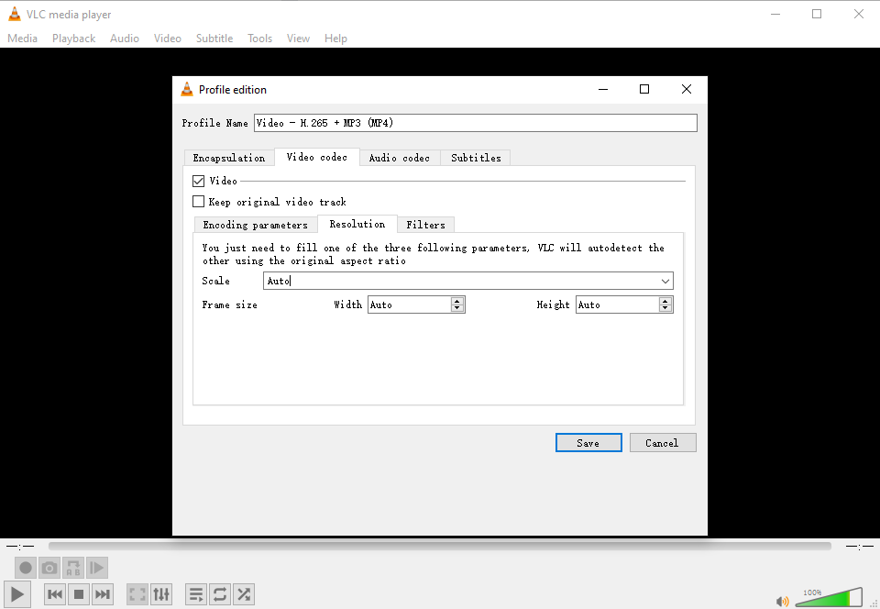Select the Video codec tab
The image size is (880, 609).
point(317,157)
